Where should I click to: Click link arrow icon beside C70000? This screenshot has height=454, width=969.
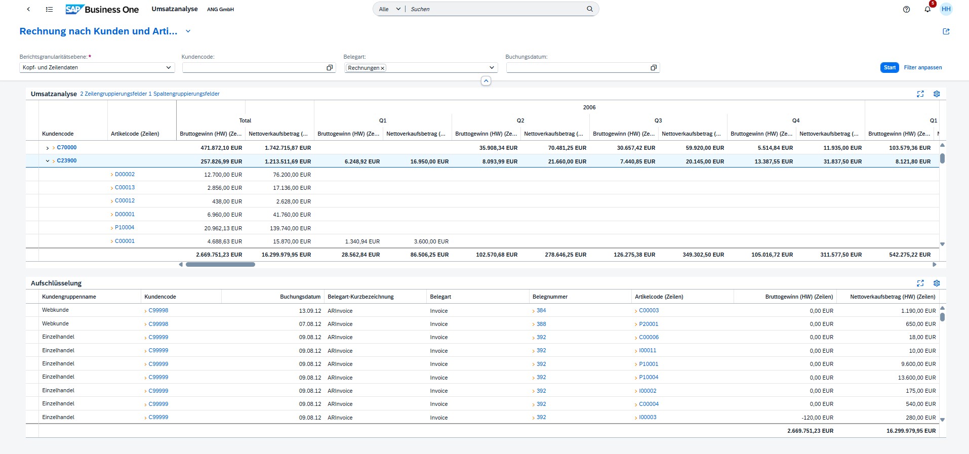click(54, 148)
